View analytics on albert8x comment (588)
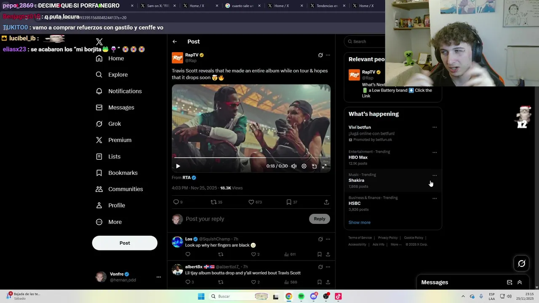This screenshot has width=539, height=303. 291,282
